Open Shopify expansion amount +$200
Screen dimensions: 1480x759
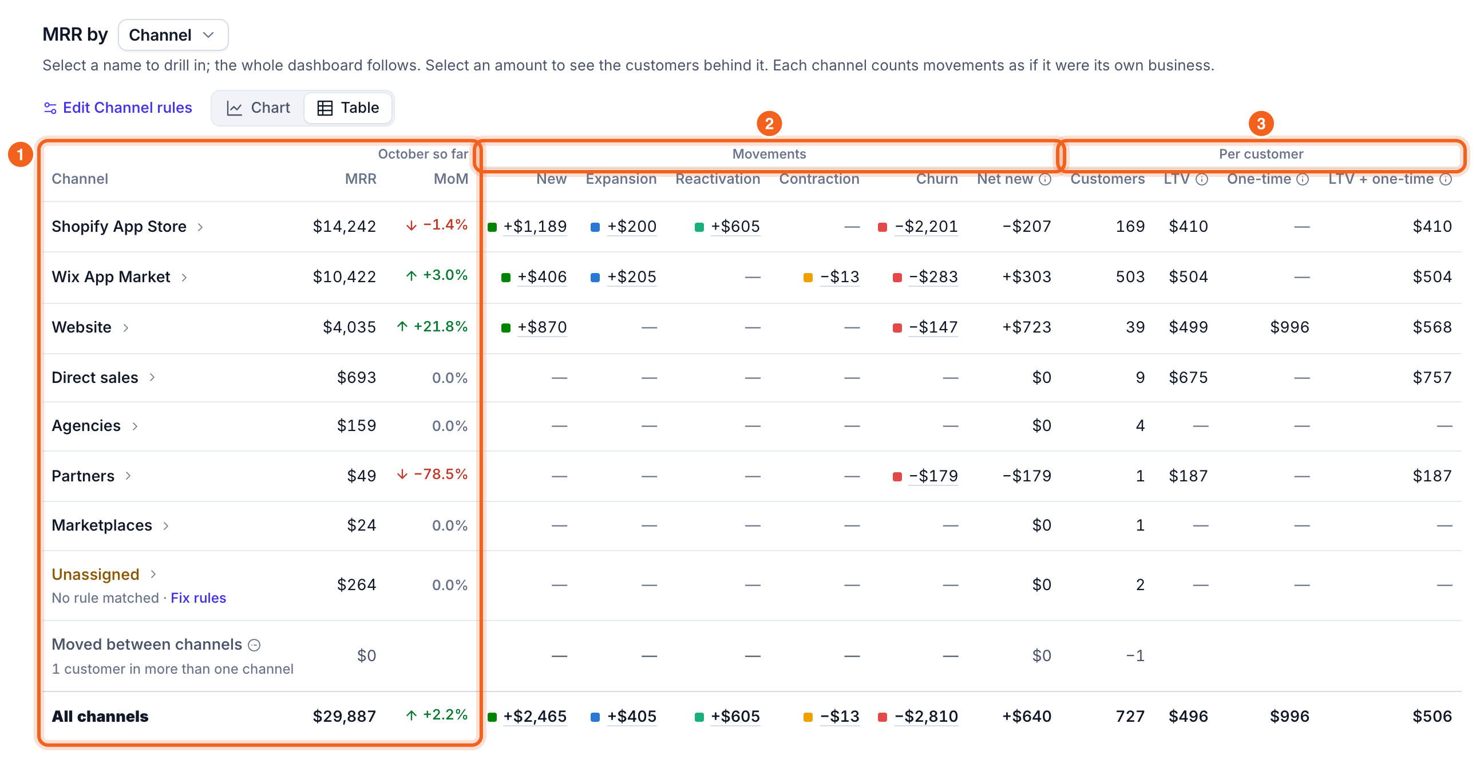[x=632, y=226]
